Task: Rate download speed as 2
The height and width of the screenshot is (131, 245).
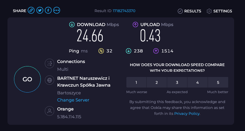Action: tap(157, 82)
